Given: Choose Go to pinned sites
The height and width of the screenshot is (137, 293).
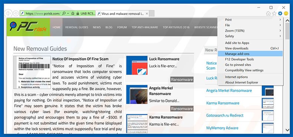Looking at the screenshot, I should coord(250,65).
